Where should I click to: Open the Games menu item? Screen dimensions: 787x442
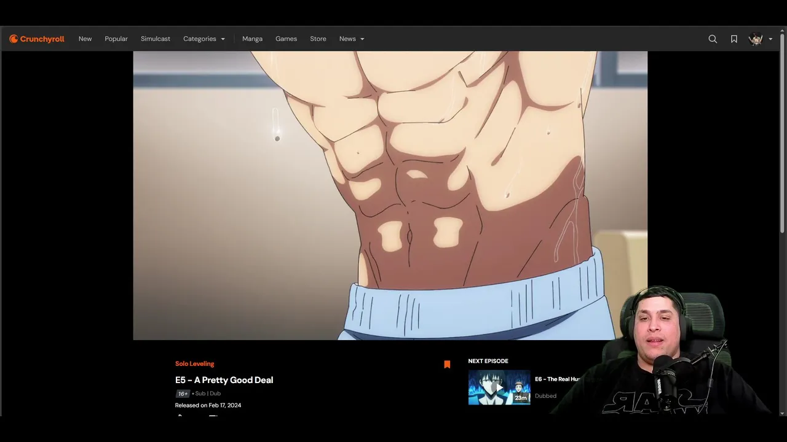coord(286,39)
